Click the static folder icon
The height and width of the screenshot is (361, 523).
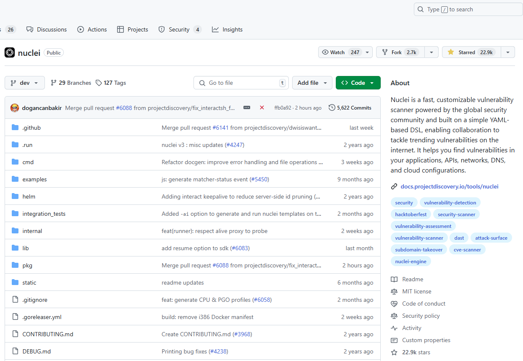[x=16, y=283]
